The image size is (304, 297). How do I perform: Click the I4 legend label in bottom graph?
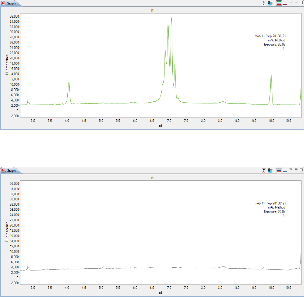[x=283, y=216]
